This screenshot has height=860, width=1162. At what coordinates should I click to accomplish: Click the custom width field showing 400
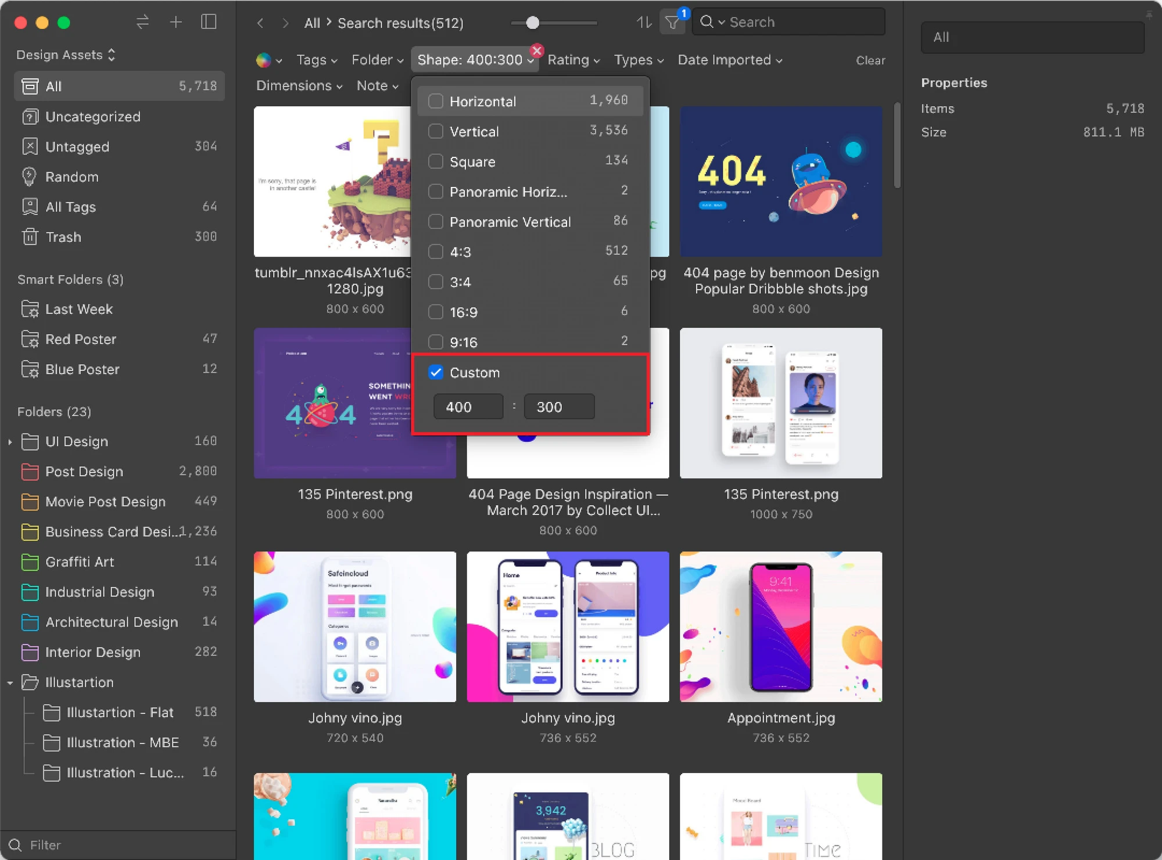[468, 406]
